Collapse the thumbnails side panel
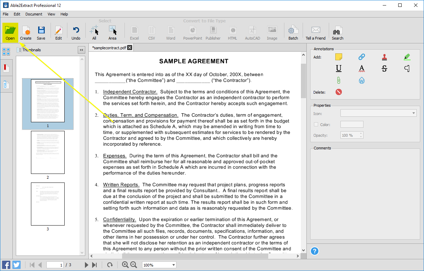 [x=81, y=50]
